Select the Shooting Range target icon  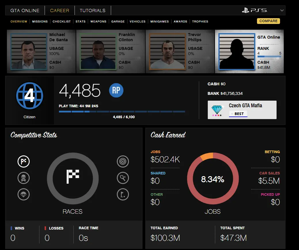[123, 161]
